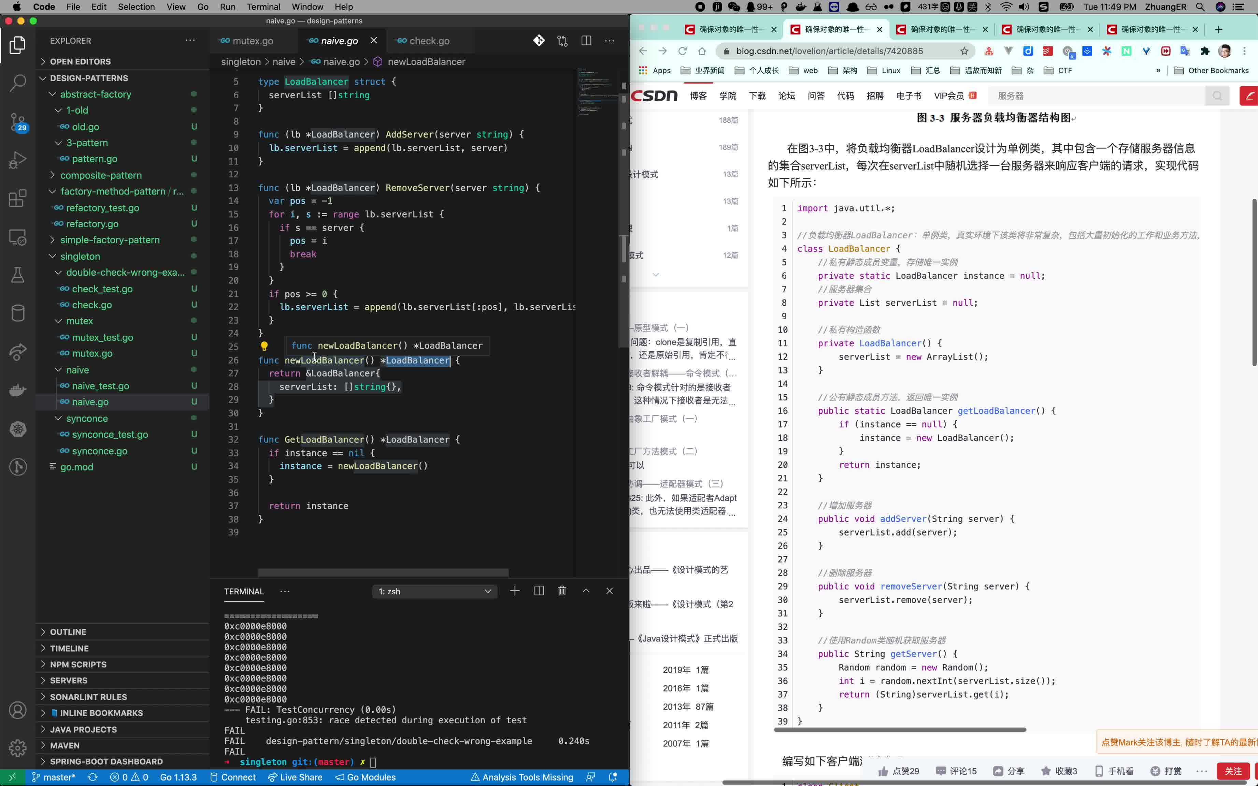Close the terminal panel
The width and height of the screenshot is (1258, 786).
click(610, 591)
